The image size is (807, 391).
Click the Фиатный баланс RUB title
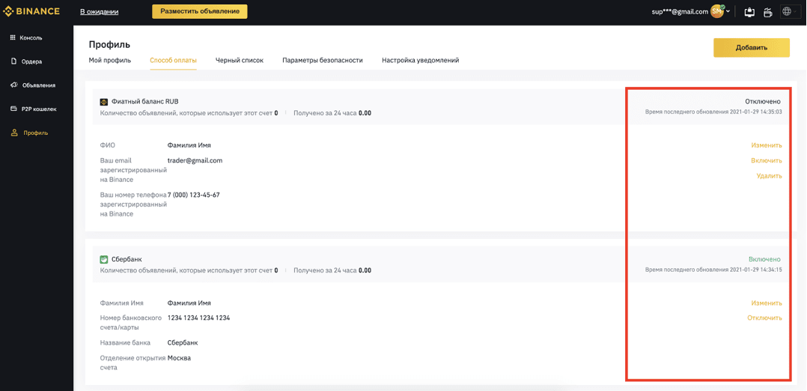coord(144,101)
